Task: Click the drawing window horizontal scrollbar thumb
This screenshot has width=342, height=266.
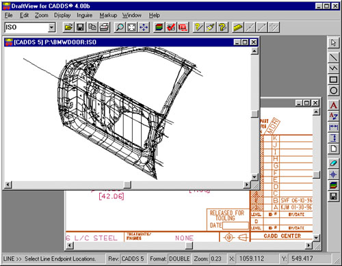Action: pyautogui.click(x=189, y=245)
